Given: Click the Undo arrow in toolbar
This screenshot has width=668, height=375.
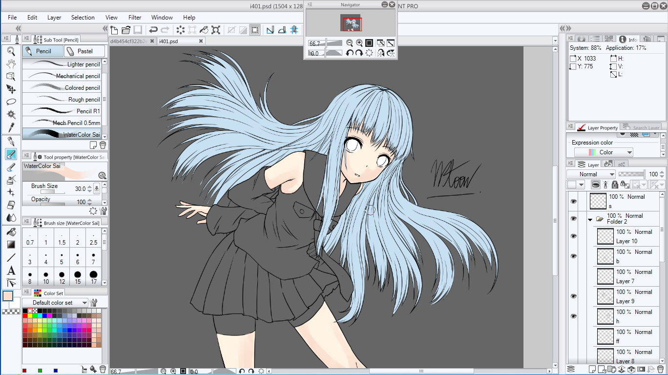Looking at the screenshot, I should pos(153,30).
